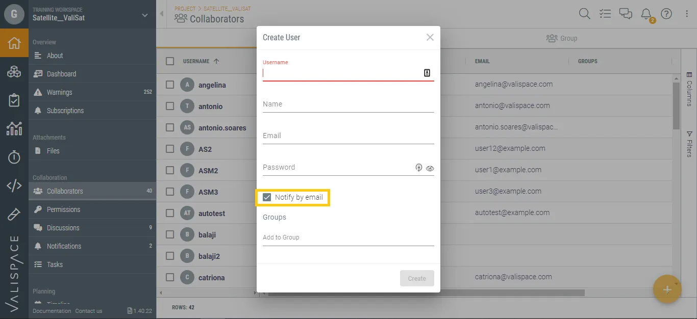The width and height of the screenshot is (697, 319).
Task: Click the generate password icon
Action: click(419, 168)
